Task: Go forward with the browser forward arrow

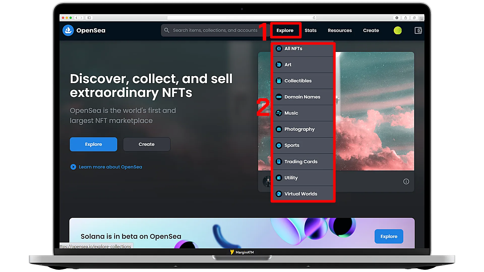Action: 81,18
